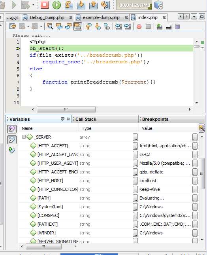Collapse the _SERVER array node
The height and width of the screenshot is (255, 207).
click(24, 137)
